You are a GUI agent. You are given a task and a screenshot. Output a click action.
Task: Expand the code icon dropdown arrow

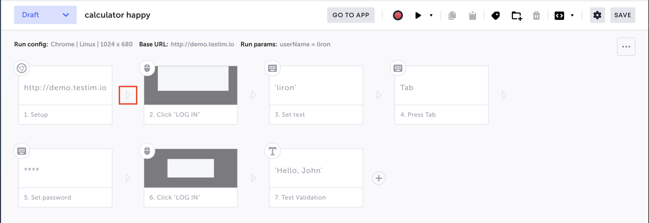pos(572,15)
